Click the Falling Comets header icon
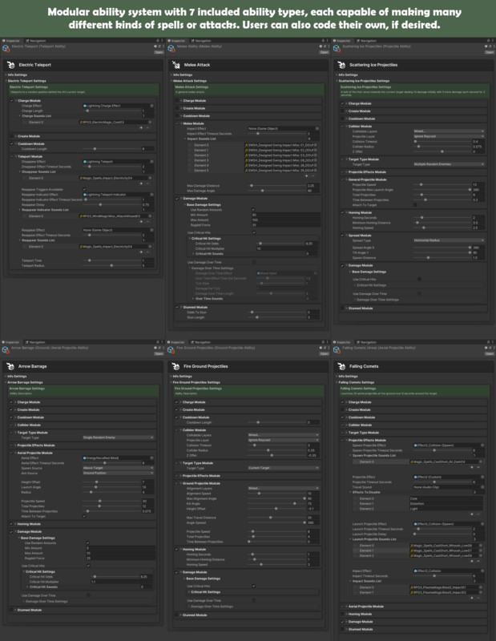 point(342,365)
